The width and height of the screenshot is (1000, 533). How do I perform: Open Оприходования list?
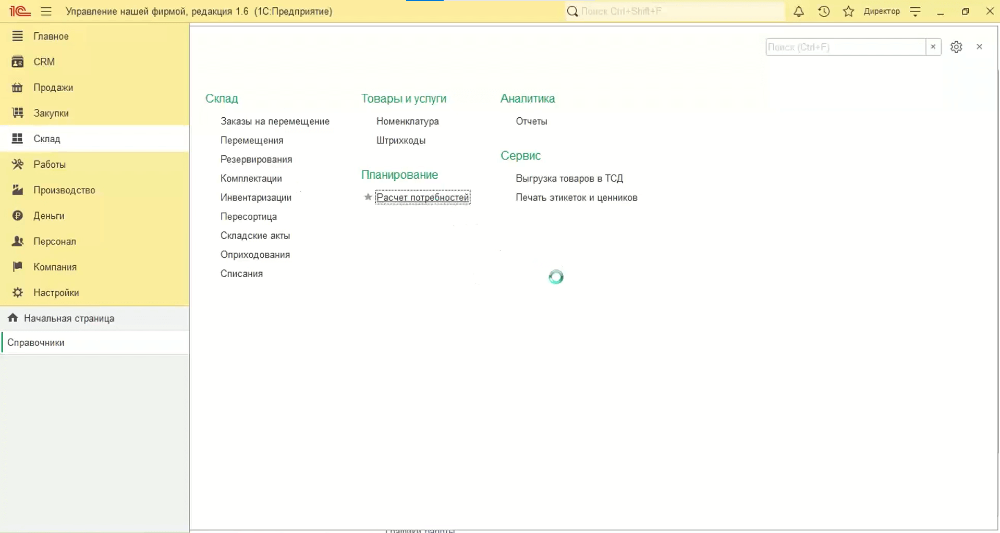pos(255,254)
